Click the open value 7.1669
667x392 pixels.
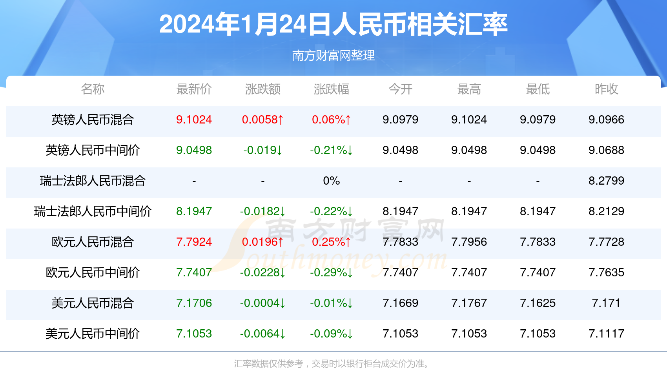coord(400,303)
